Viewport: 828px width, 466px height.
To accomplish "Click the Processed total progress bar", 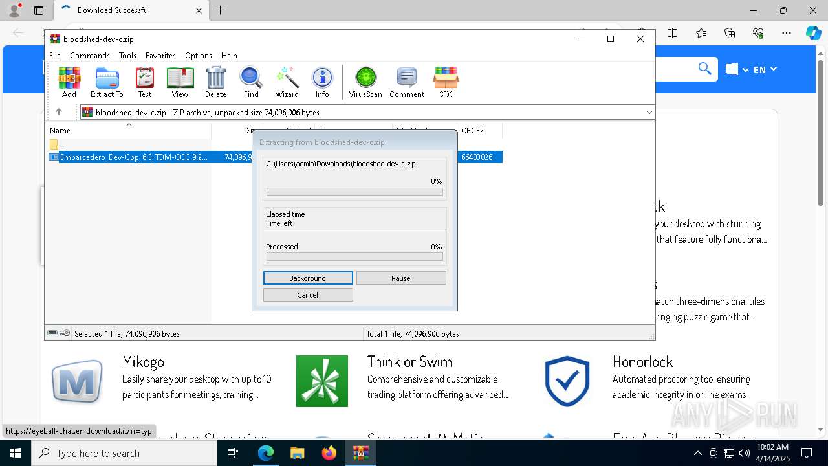I will click(x=354, y=257).
